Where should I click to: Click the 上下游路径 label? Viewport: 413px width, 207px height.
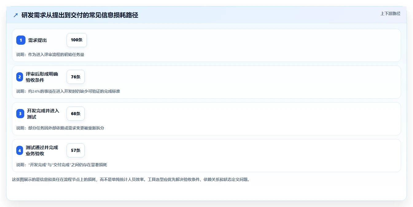[x=390, y=13]
